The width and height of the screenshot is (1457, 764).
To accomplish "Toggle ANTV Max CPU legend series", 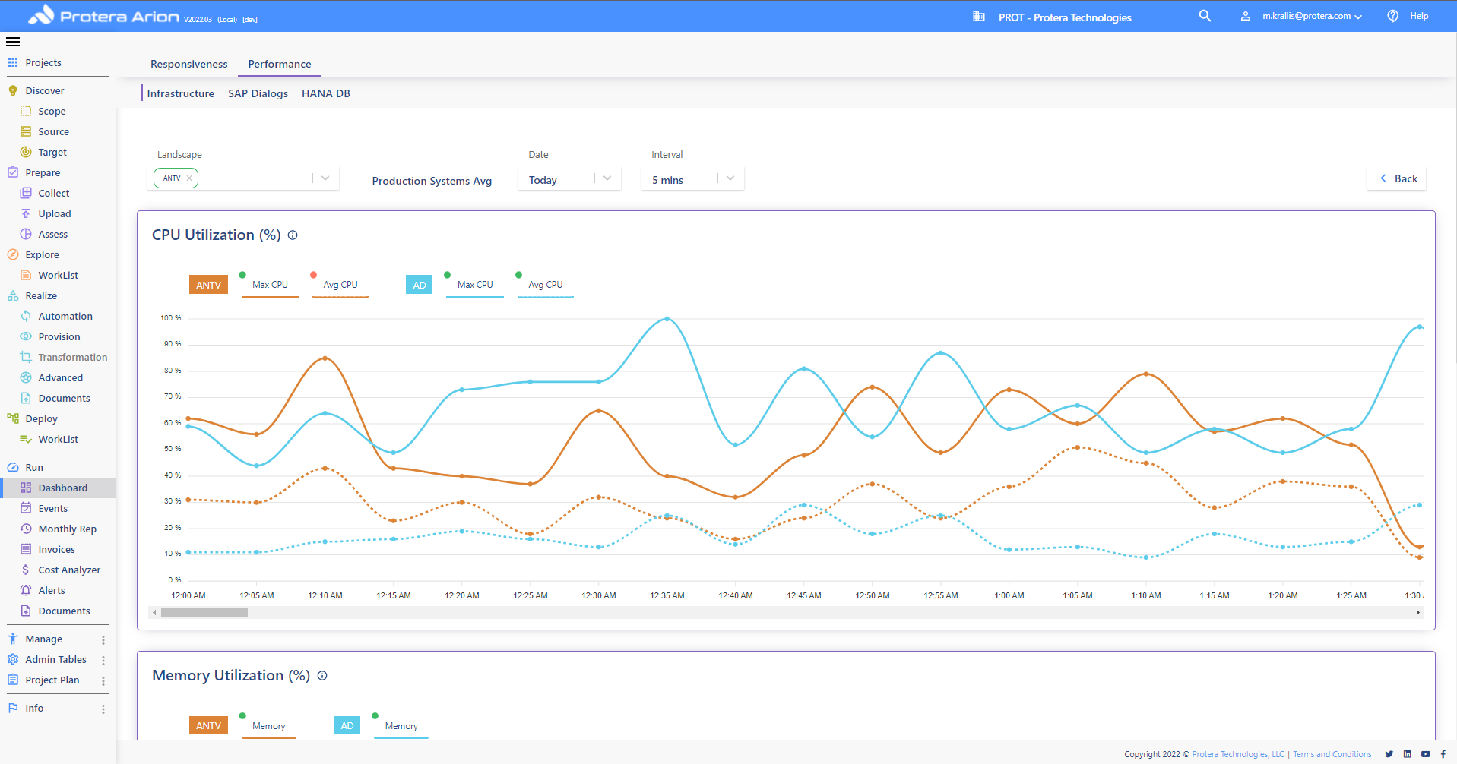I will pyautogui.click(x=270, y=285).
